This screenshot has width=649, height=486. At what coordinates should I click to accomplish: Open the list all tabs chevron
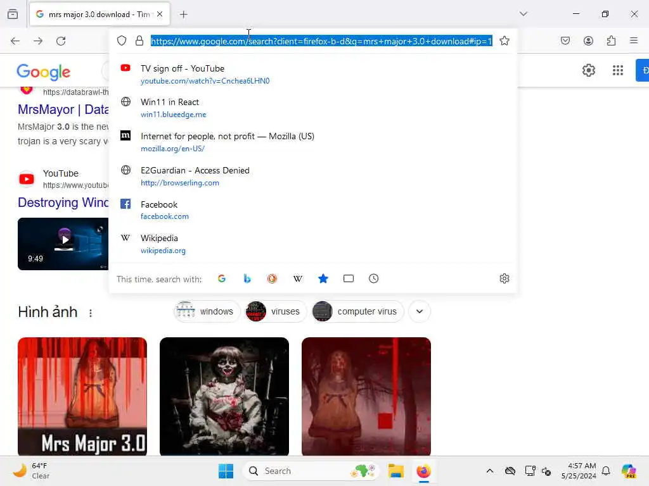pos(524,14)
